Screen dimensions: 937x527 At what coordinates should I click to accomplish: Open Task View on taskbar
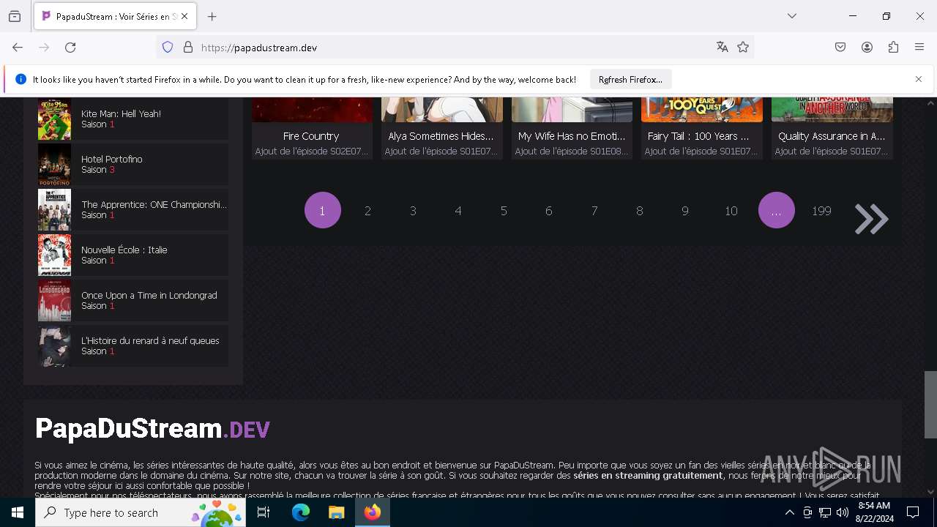point(264,512)
